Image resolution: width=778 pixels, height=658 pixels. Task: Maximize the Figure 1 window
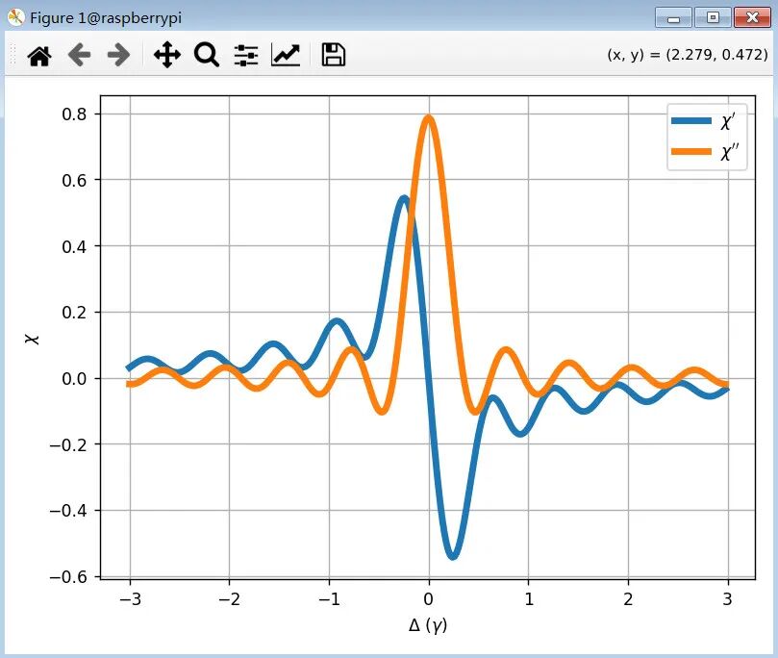click(x=713, y=17)
